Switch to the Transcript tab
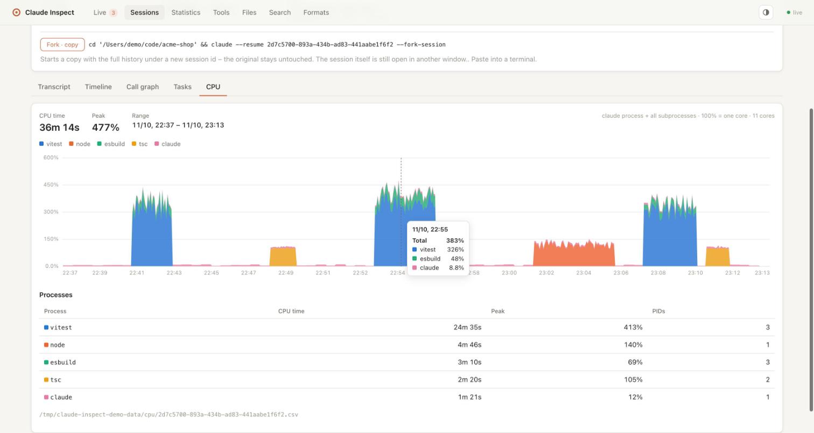The image size is (814, 433). 54,87
